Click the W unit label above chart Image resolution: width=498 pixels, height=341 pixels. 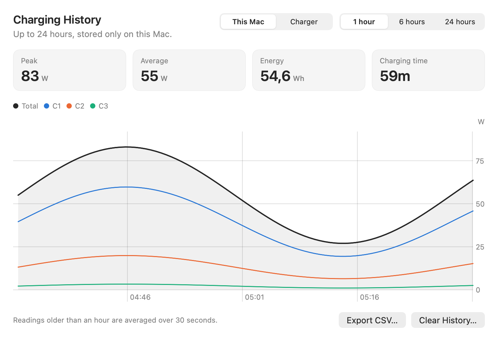[481, 122]
